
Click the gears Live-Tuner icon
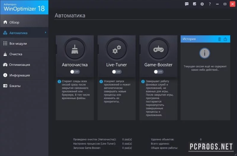(x=116, y=49)
